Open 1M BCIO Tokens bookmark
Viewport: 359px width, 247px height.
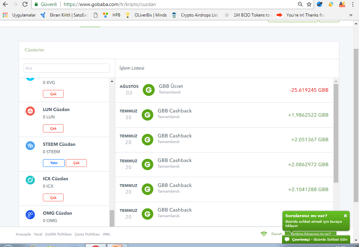click(x=248, y=15)
